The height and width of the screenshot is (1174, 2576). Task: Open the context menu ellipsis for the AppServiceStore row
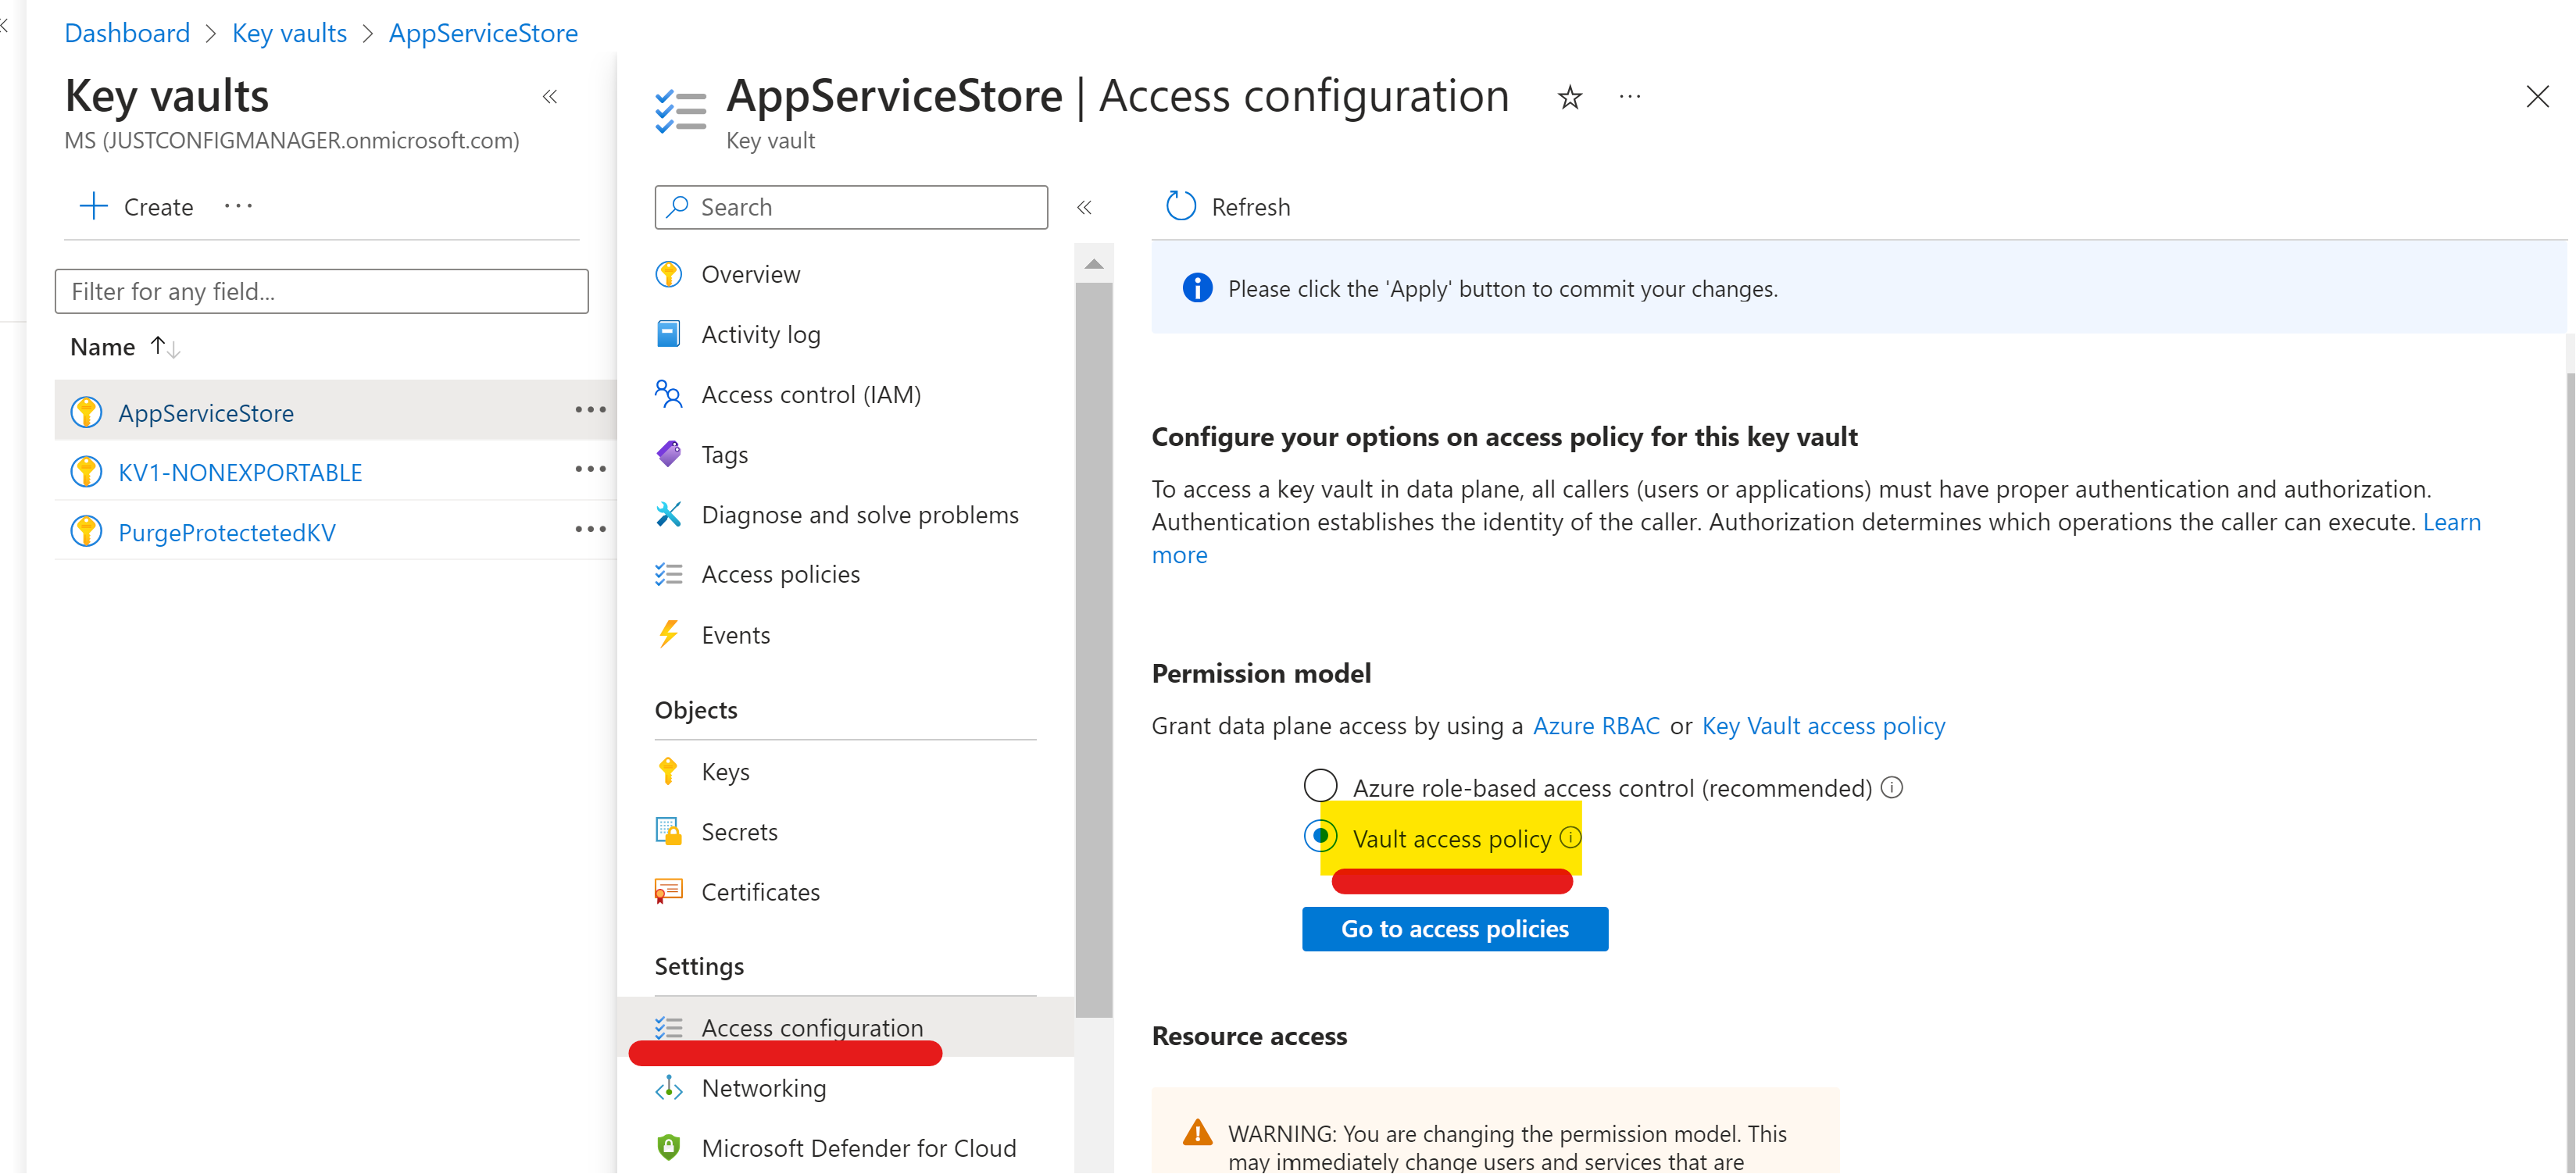[x=591, y=410]
